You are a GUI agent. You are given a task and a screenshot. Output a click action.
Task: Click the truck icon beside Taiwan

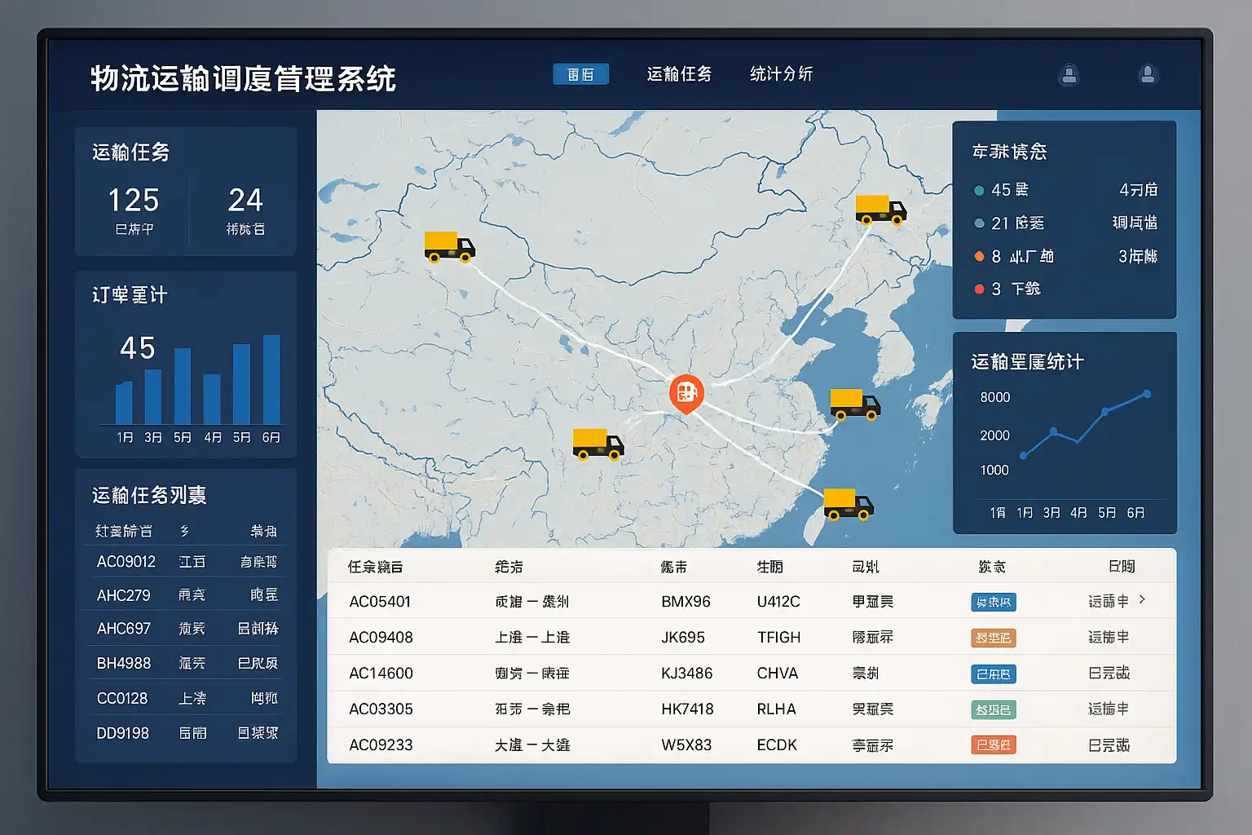pos(847,503)
